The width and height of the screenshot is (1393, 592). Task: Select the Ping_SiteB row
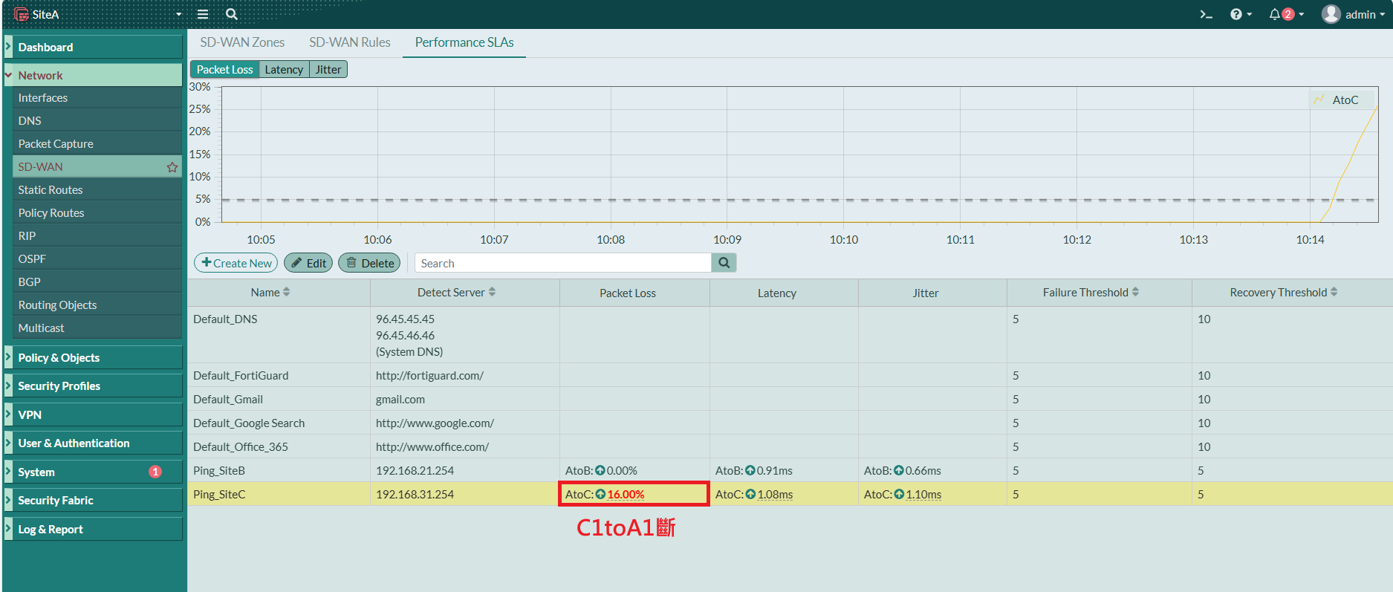(x=790, y=470)
